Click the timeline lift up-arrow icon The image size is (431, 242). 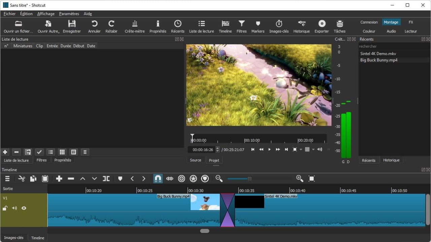click(82, 179)
